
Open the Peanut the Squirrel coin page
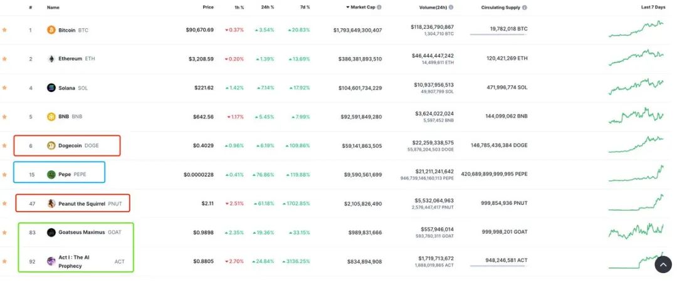(81, 204)
